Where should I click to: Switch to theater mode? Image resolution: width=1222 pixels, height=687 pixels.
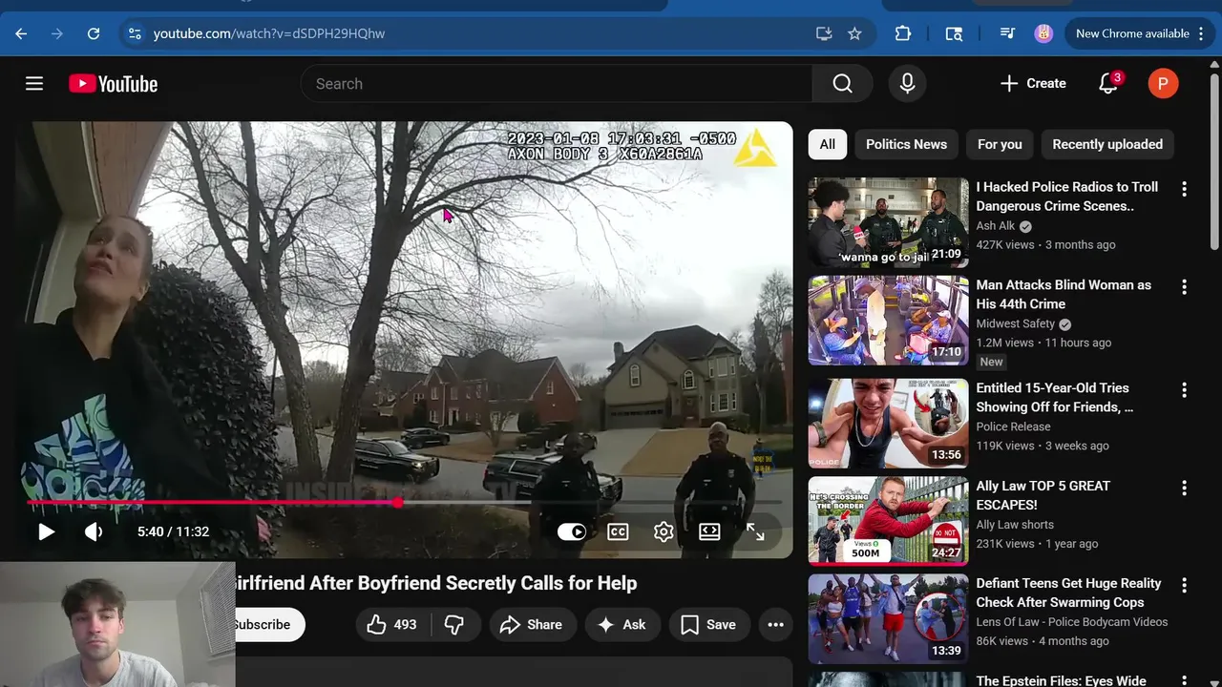[709, 531]
